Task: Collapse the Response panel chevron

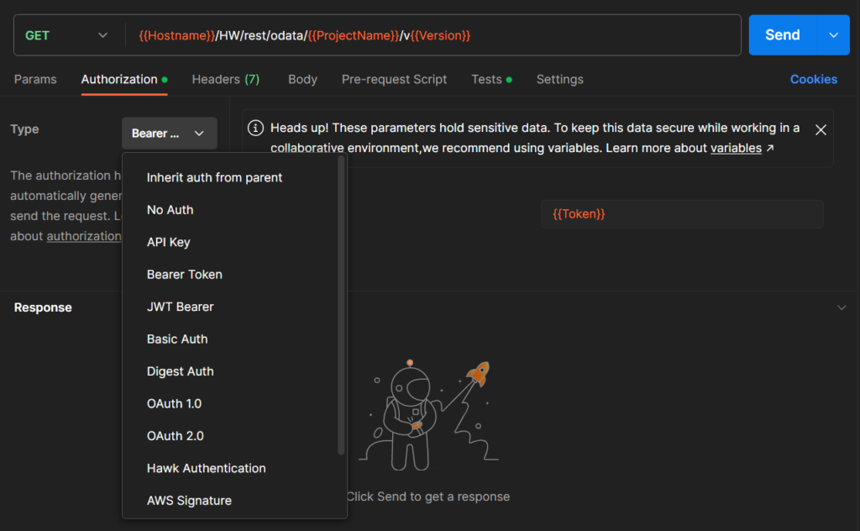Action: (842, 308)
